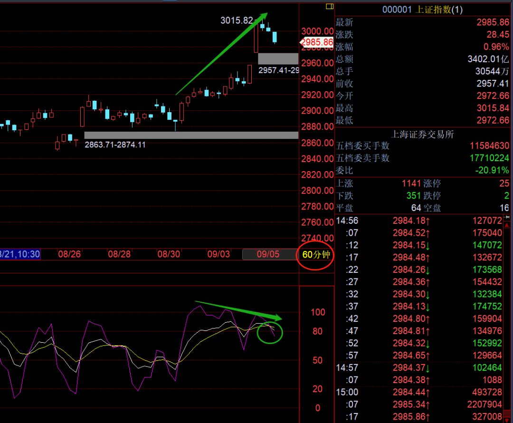Click the indicator axis label 100

[x=318, y=312]
